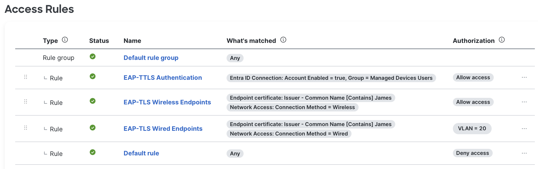Click the VLAN = 20 authorization tag
The height and width of the screenshot is (169, 538).
tap(472, 128)
